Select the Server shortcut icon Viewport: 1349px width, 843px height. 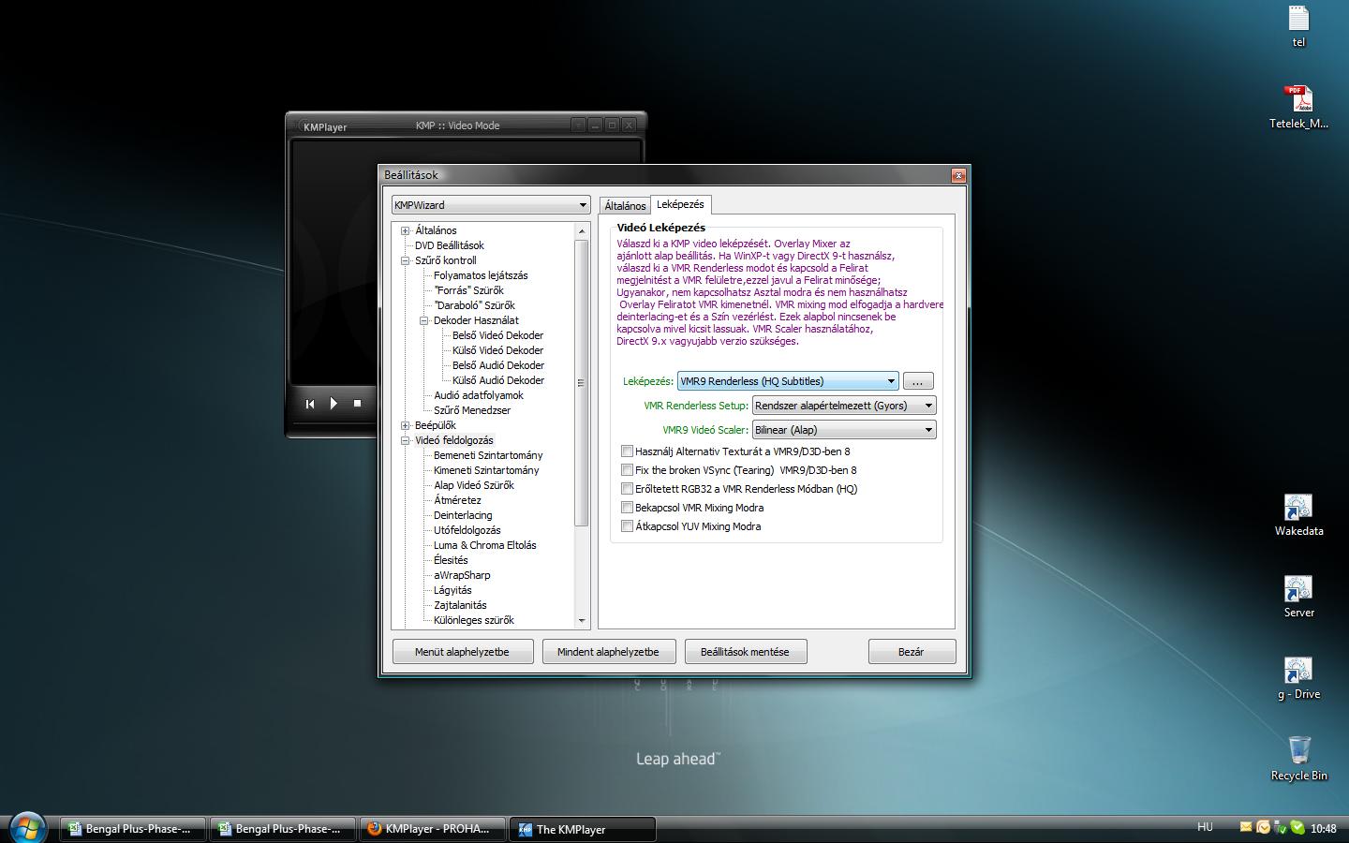click(x=1298, y=597)
